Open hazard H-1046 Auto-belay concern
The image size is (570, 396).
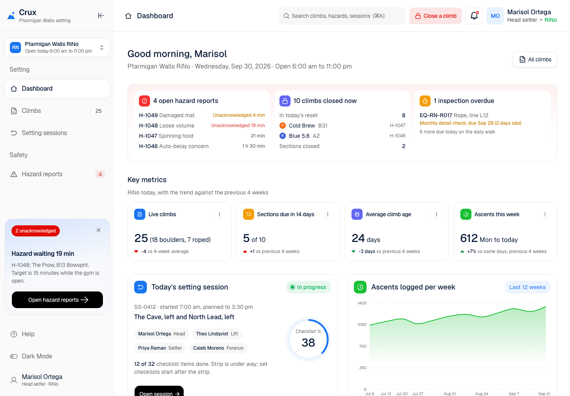click(x=202, y=146)
